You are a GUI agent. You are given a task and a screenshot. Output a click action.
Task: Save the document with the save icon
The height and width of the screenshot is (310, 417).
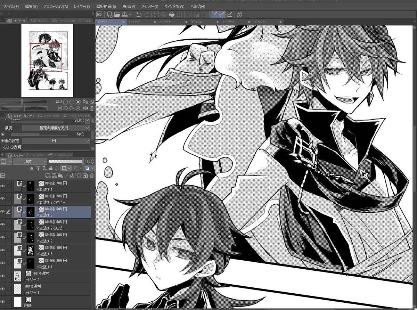[124, 15]
